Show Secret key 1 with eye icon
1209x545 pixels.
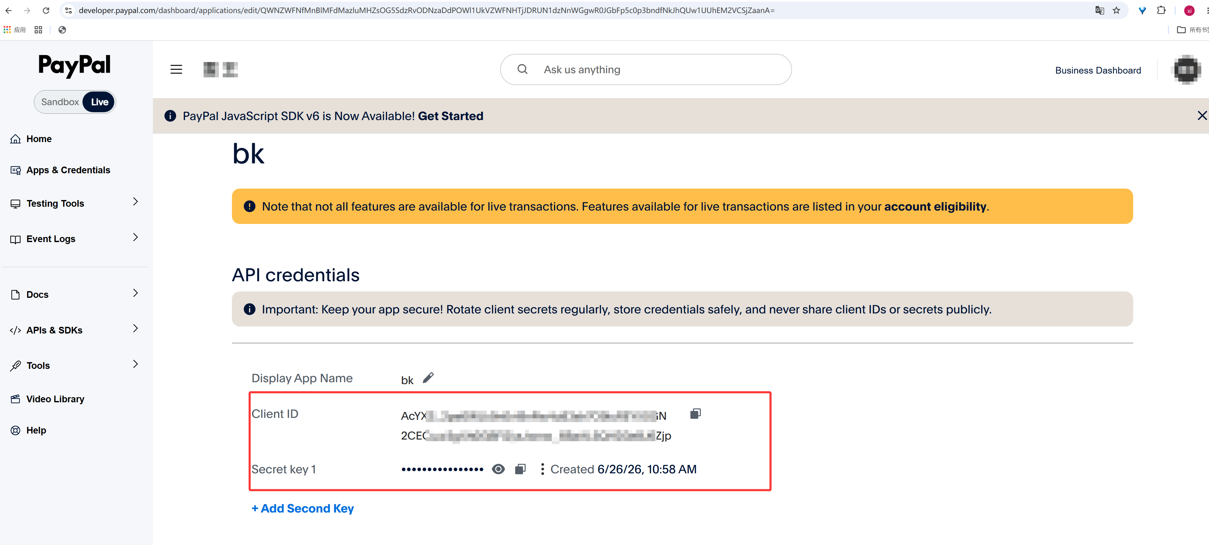(x=499, y=469)
